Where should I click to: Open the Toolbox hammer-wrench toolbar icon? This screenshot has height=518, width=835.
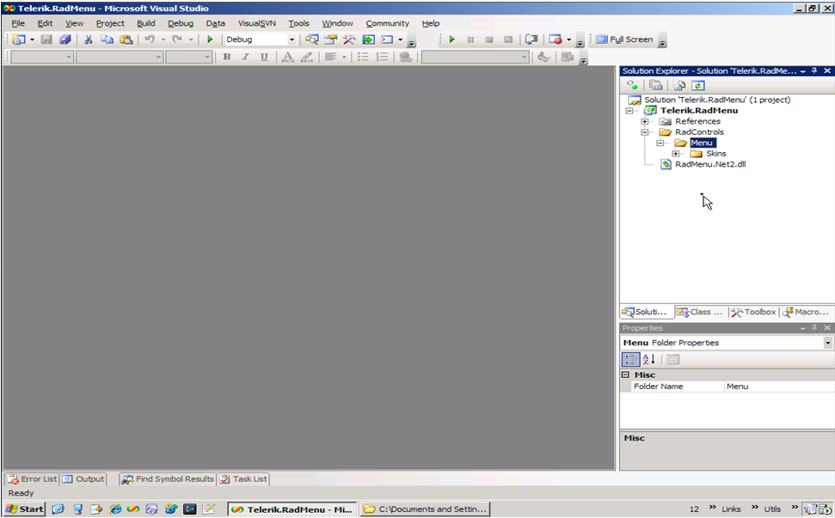pos(349,40)
